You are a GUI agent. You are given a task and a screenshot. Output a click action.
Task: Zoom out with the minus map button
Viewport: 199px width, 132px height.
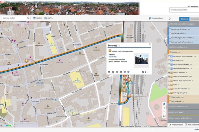164,112
